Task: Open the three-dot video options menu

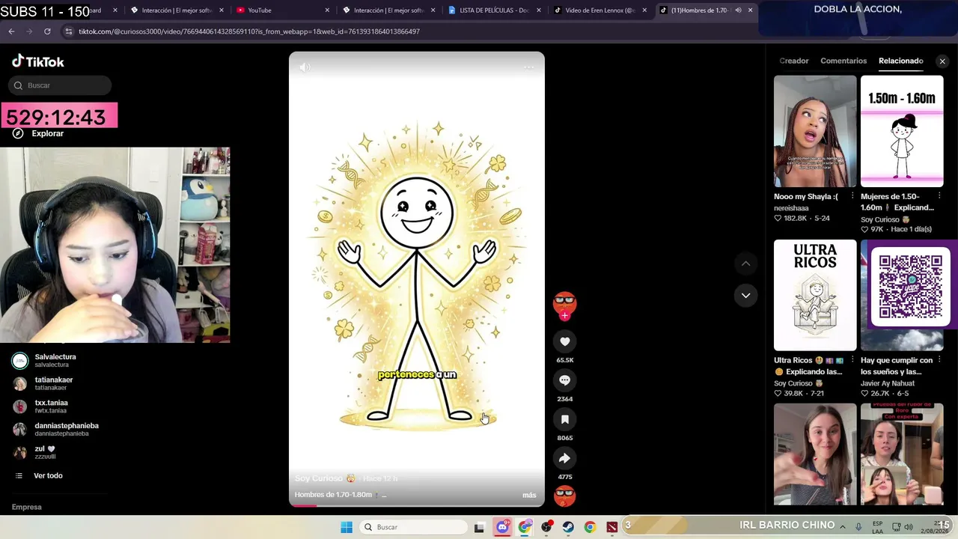Action: tap(529, 67)
